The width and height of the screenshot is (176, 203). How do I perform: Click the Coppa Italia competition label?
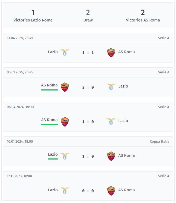(159, 142)
